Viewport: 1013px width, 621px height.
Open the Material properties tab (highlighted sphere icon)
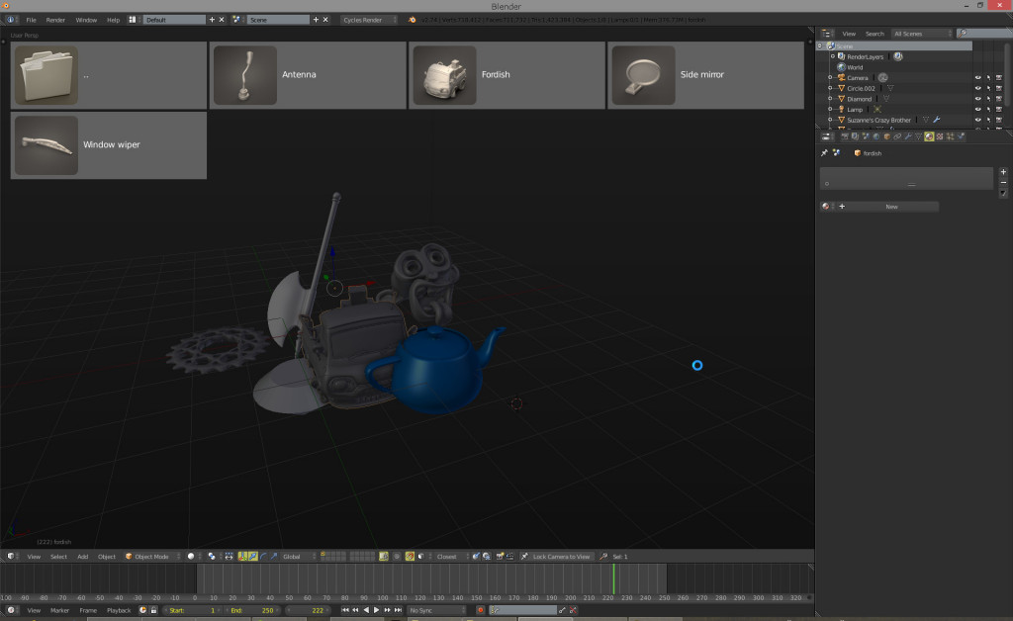[x=929, y=136]
